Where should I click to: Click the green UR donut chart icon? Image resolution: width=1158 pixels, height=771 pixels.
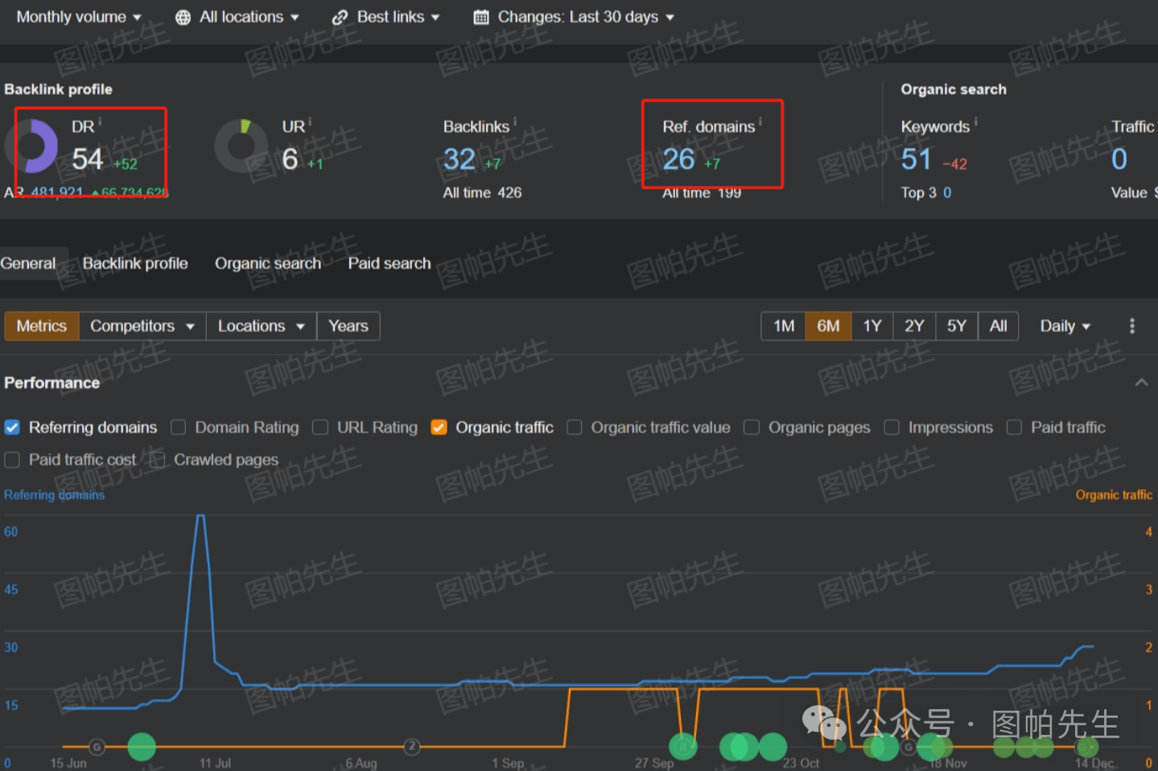[241, 146]
